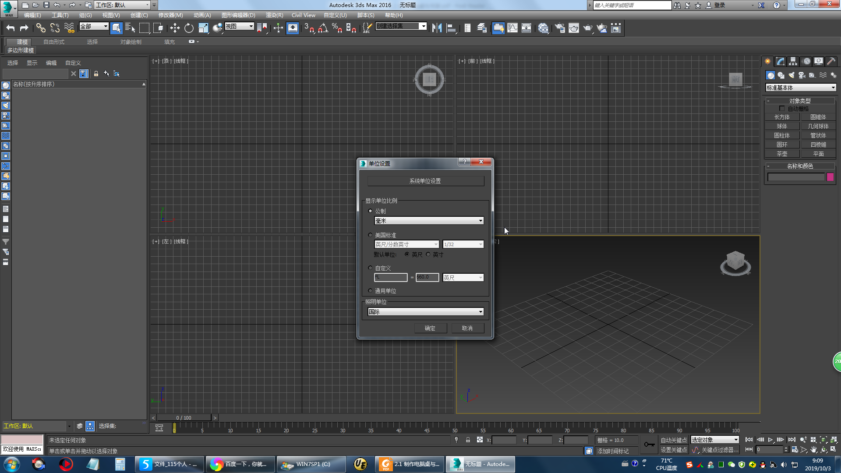Image resolution: width=841 pixels, height=473 pixels.
Task: Select the 自定义 custom units radio button
Action: [x=371, y=268]
